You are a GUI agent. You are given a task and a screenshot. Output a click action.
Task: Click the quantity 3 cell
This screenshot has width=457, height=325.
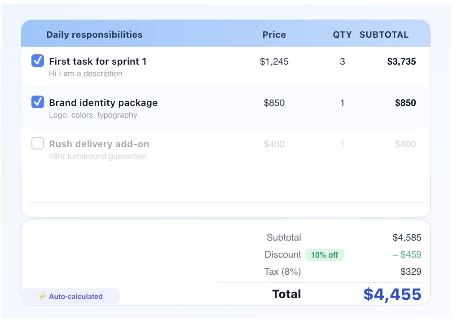pos(342,61)
